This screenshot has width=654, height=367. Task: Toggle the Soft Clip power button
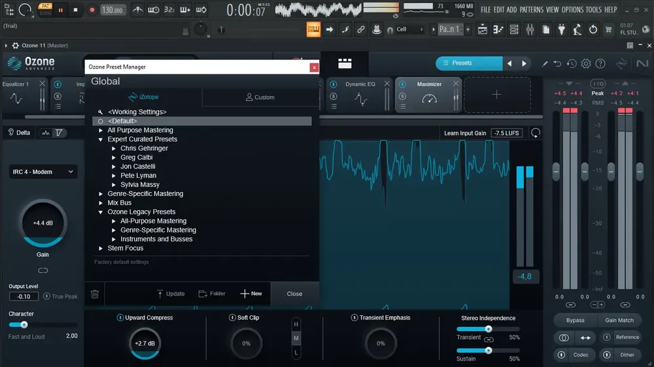[x=232, y=317]
